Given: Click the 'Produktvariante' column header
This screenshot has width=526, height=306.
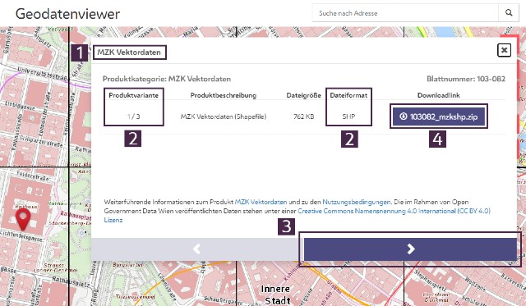Looking at the screenshot, I should (133, 95).
